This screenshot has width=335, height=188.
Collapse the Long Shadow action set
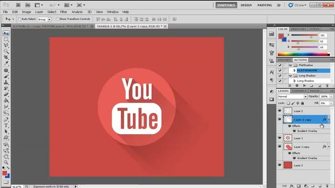coord(291,76)
